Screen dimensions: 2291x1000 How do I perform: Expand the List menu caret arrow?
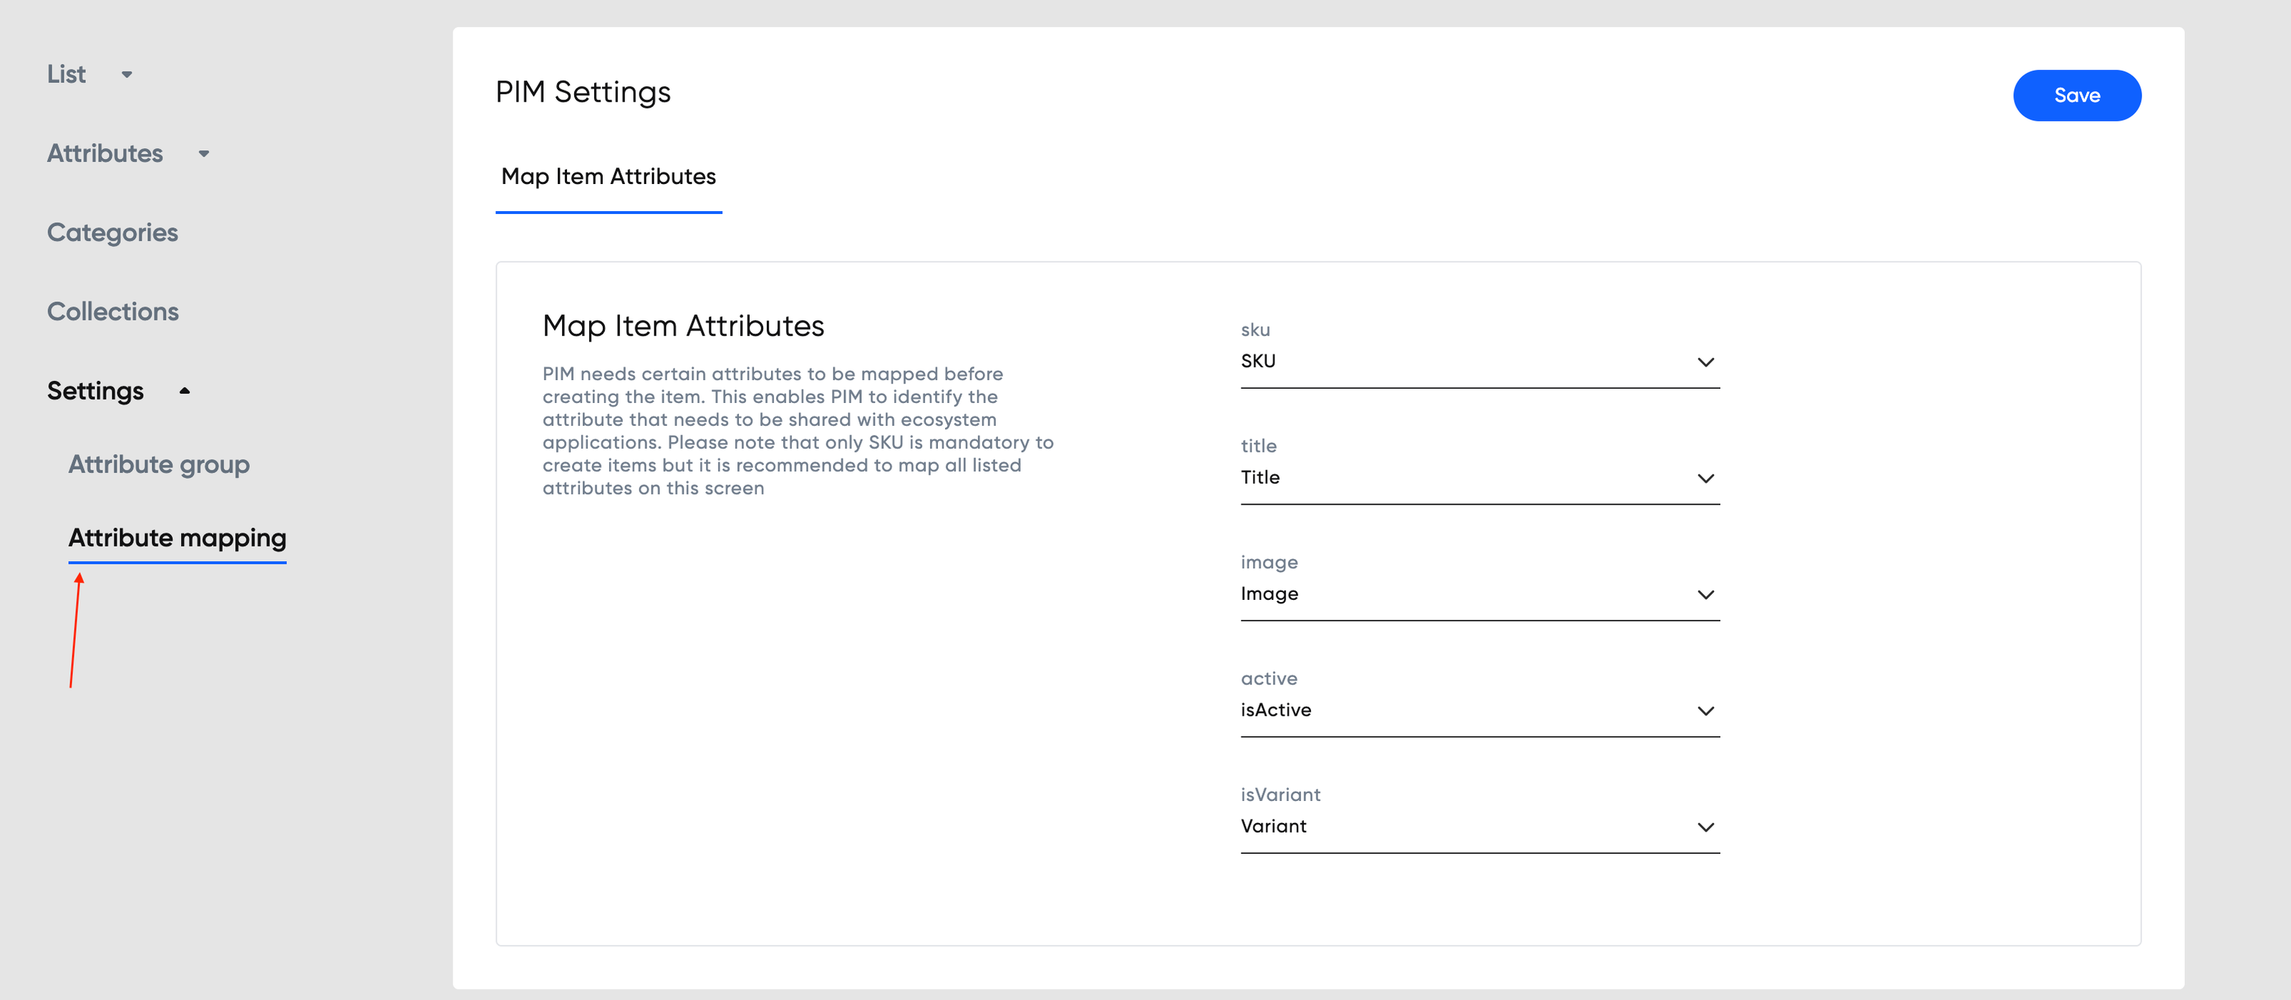click(127, 74)
